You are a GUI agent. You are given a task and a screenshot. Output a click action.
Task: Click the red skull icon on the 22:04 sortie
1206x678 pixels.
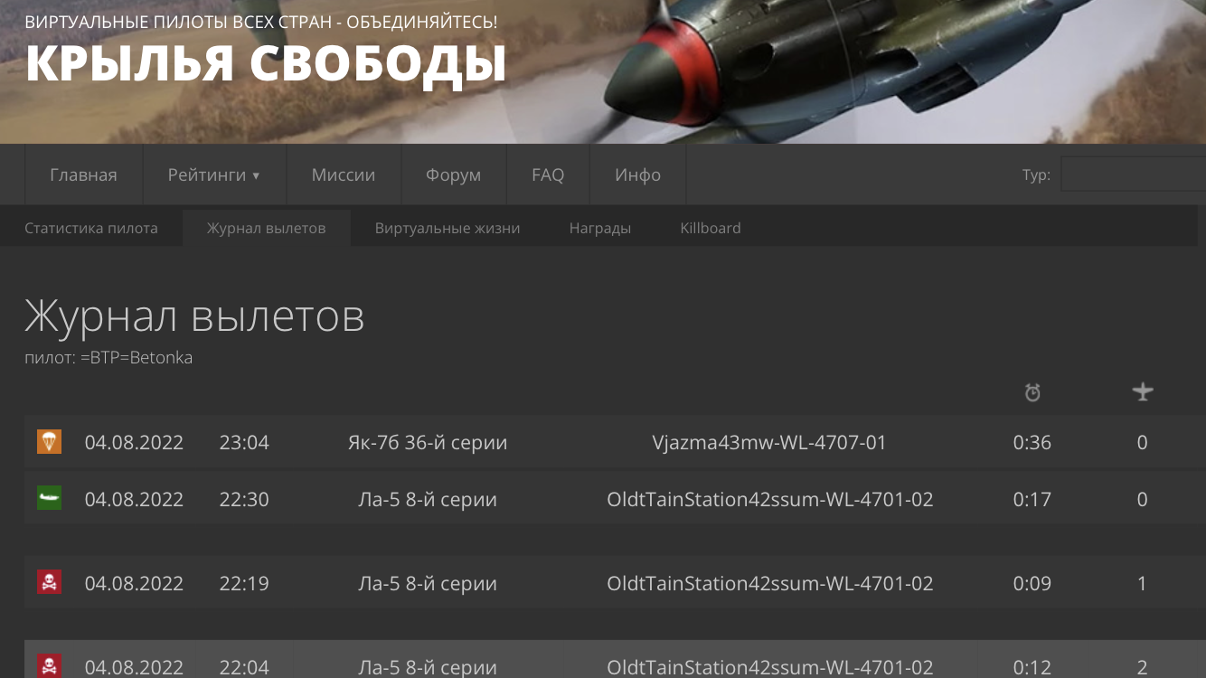(49, 666)
